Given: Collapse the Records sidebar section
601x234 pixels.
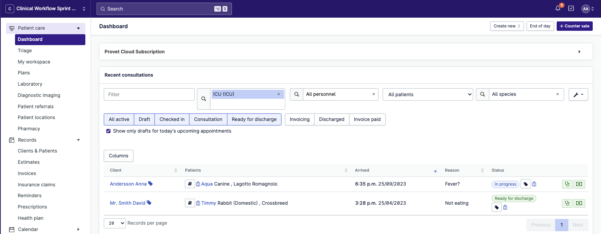Looking at the screenshot, I should (x=78, y=140).
